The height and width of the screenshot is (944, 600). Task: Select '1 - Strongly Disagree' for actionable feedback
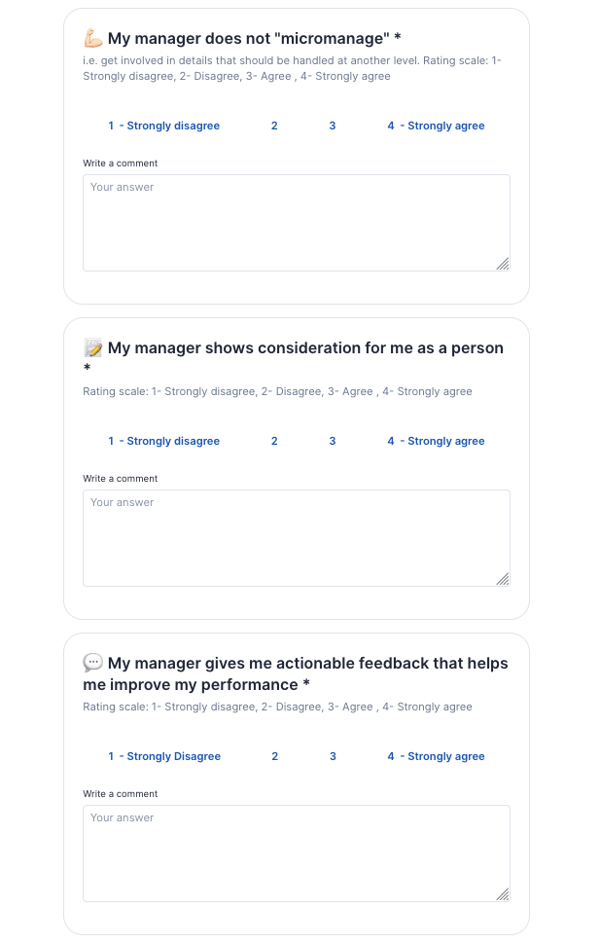(x=164, y=756)
